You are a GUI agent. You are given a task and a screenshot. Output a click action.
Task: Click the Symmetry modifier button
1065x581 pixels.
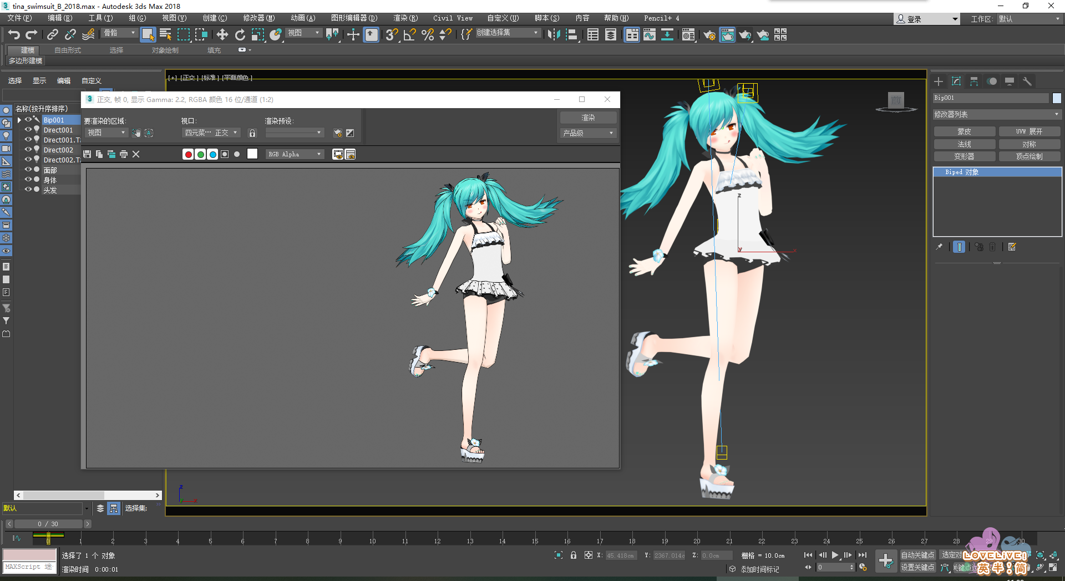coord(1029,144)
